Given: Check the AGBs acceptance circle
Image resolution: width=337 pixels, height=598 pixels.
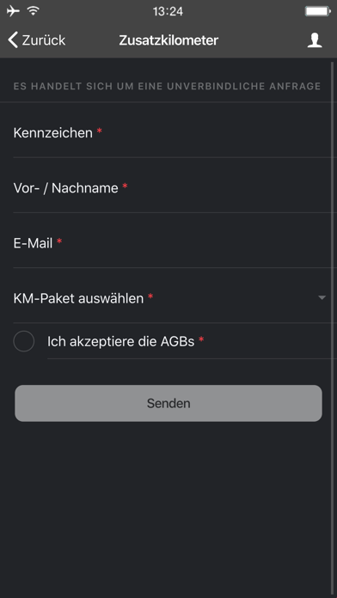Looking at the screenshot, I should (x=24, y=341).
